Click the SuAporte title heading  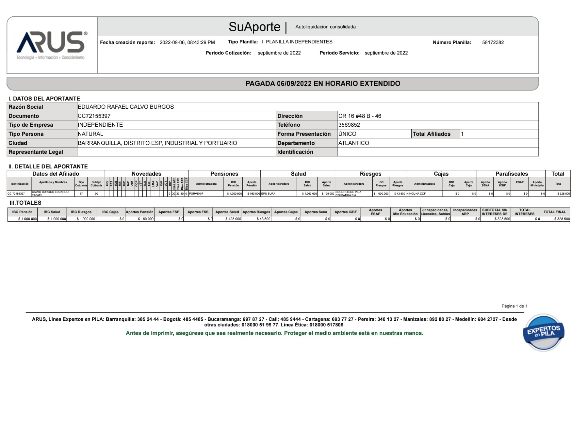[254, 27]
